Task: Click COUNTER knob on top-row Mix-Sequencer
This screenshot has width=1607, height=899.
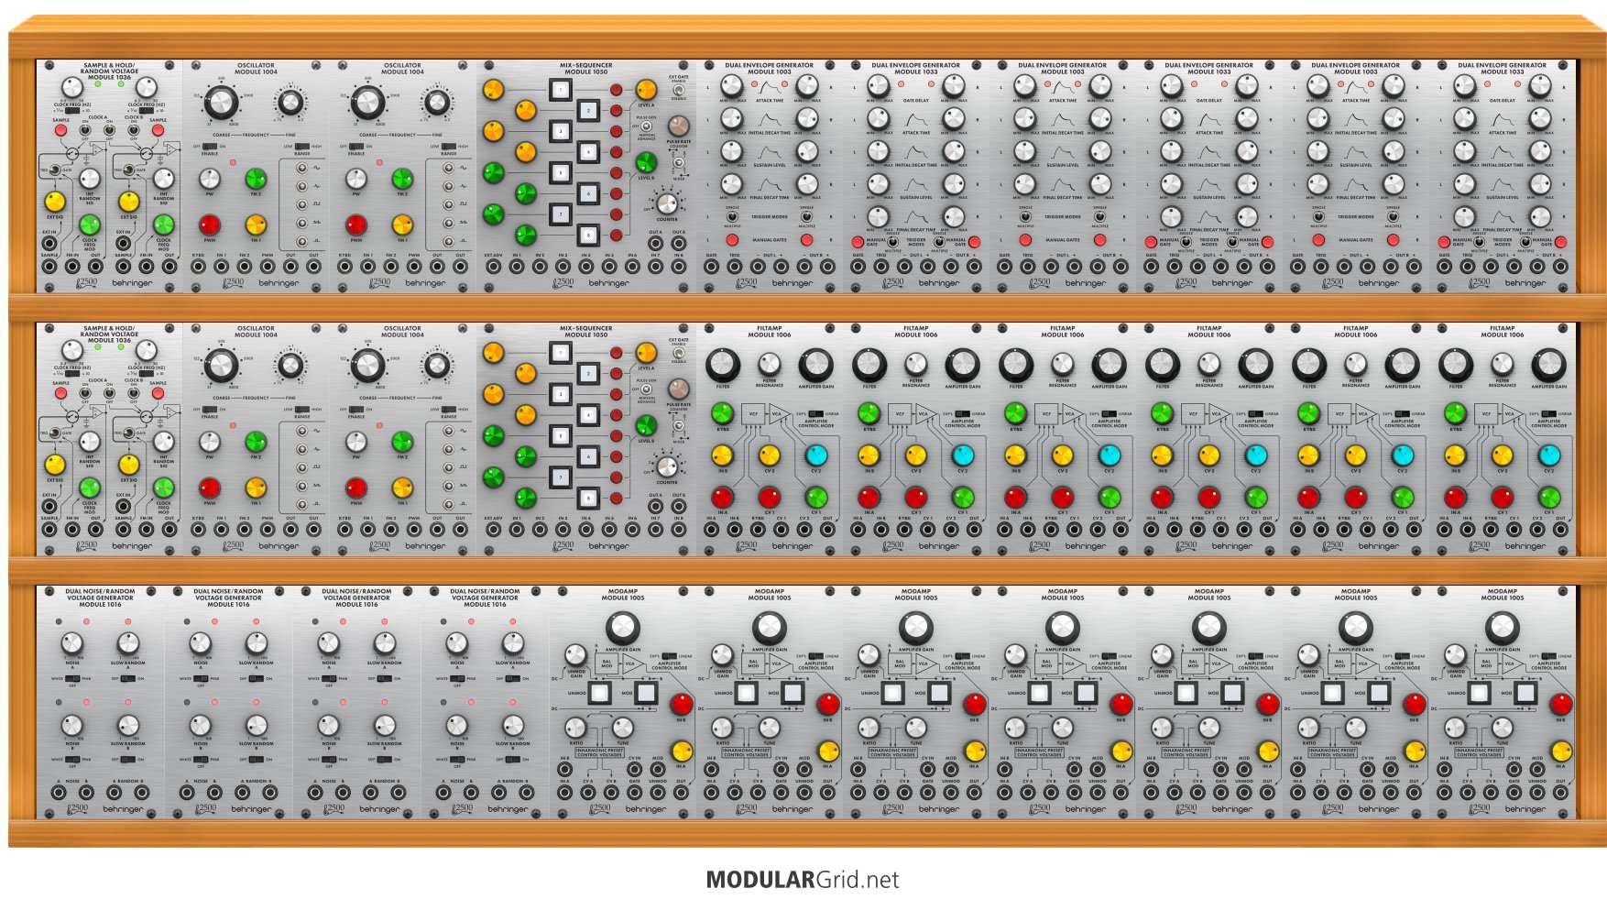Action: click(667, 203)
